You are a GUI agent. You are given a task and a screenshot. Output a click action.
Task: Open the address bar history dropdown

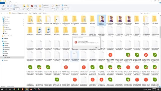[x=140, y=13]
